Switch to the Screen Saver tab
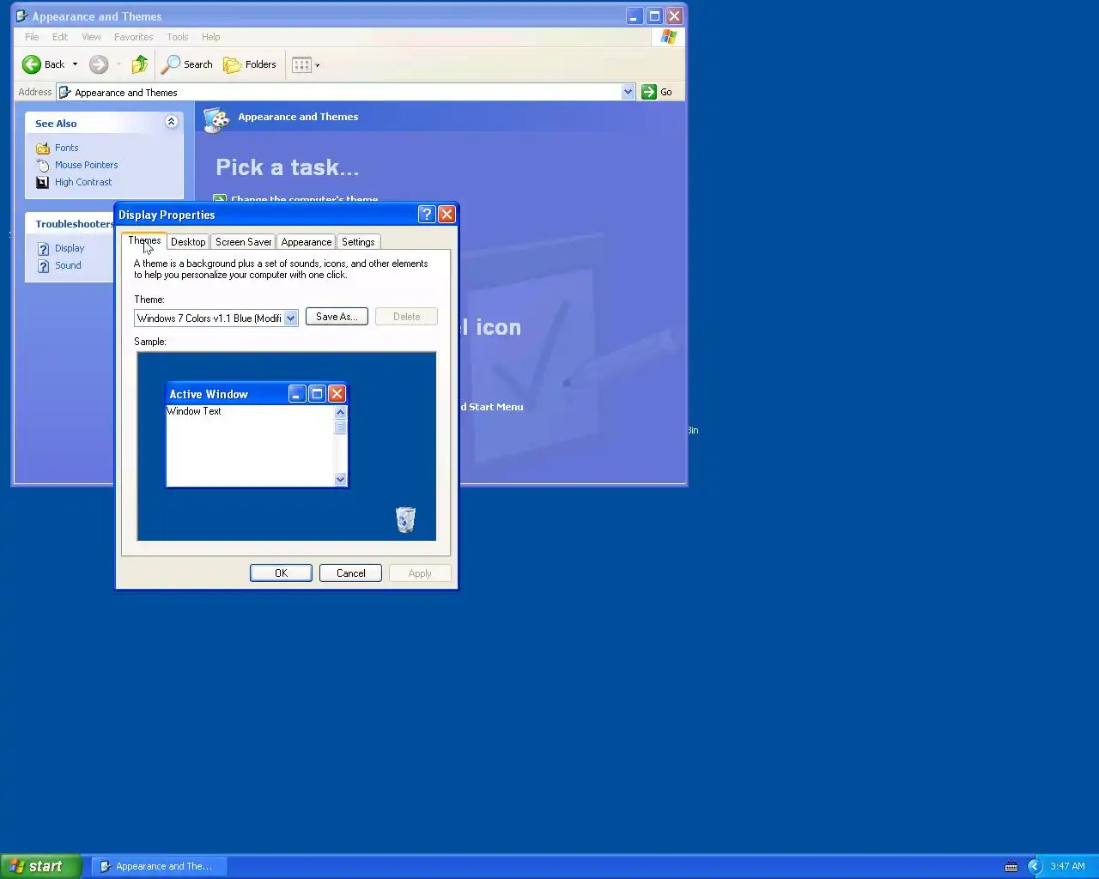The image size is (1099, 879). 243,242
